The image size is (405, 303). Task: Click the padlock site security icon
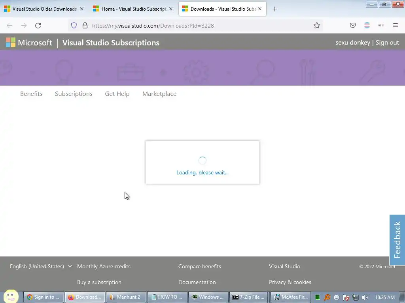pyautogui.click(x=85, y=25)
